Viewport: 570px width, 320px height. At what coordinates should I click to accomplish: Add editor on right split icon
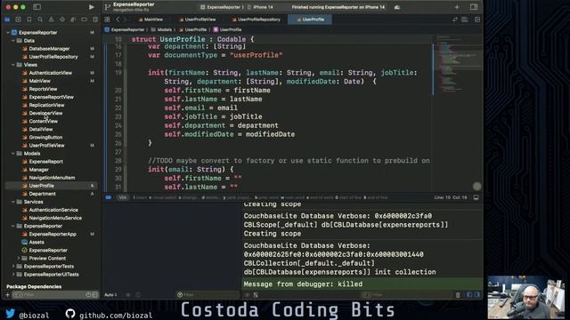point(477,20)
